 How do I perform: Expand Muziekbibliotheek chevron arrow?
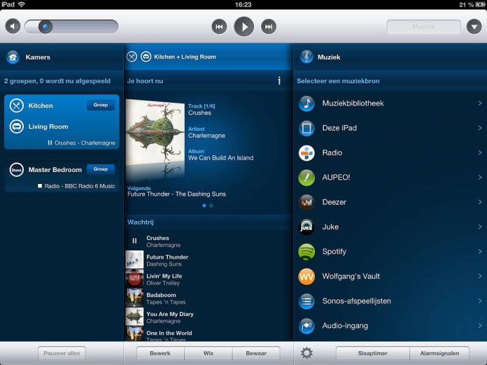click(x=480, y=103)
